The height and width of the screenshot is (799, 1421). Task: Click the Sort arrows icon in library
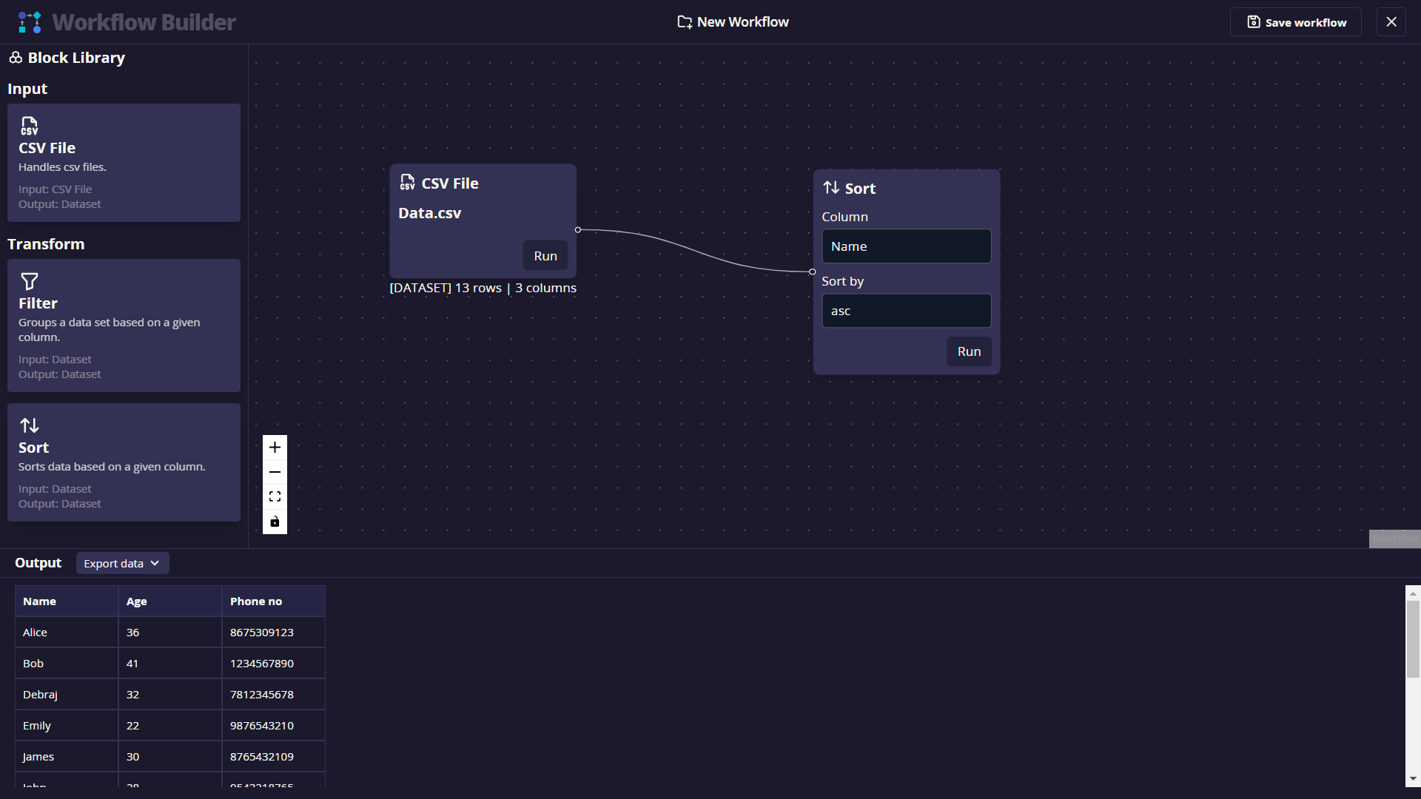pyautogui.click(x=29, y=425)
